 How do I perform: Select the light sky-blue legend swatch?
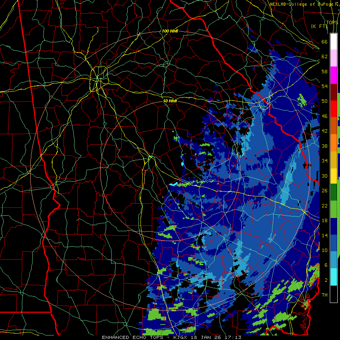pyautogui.click(x=334, y=260)
